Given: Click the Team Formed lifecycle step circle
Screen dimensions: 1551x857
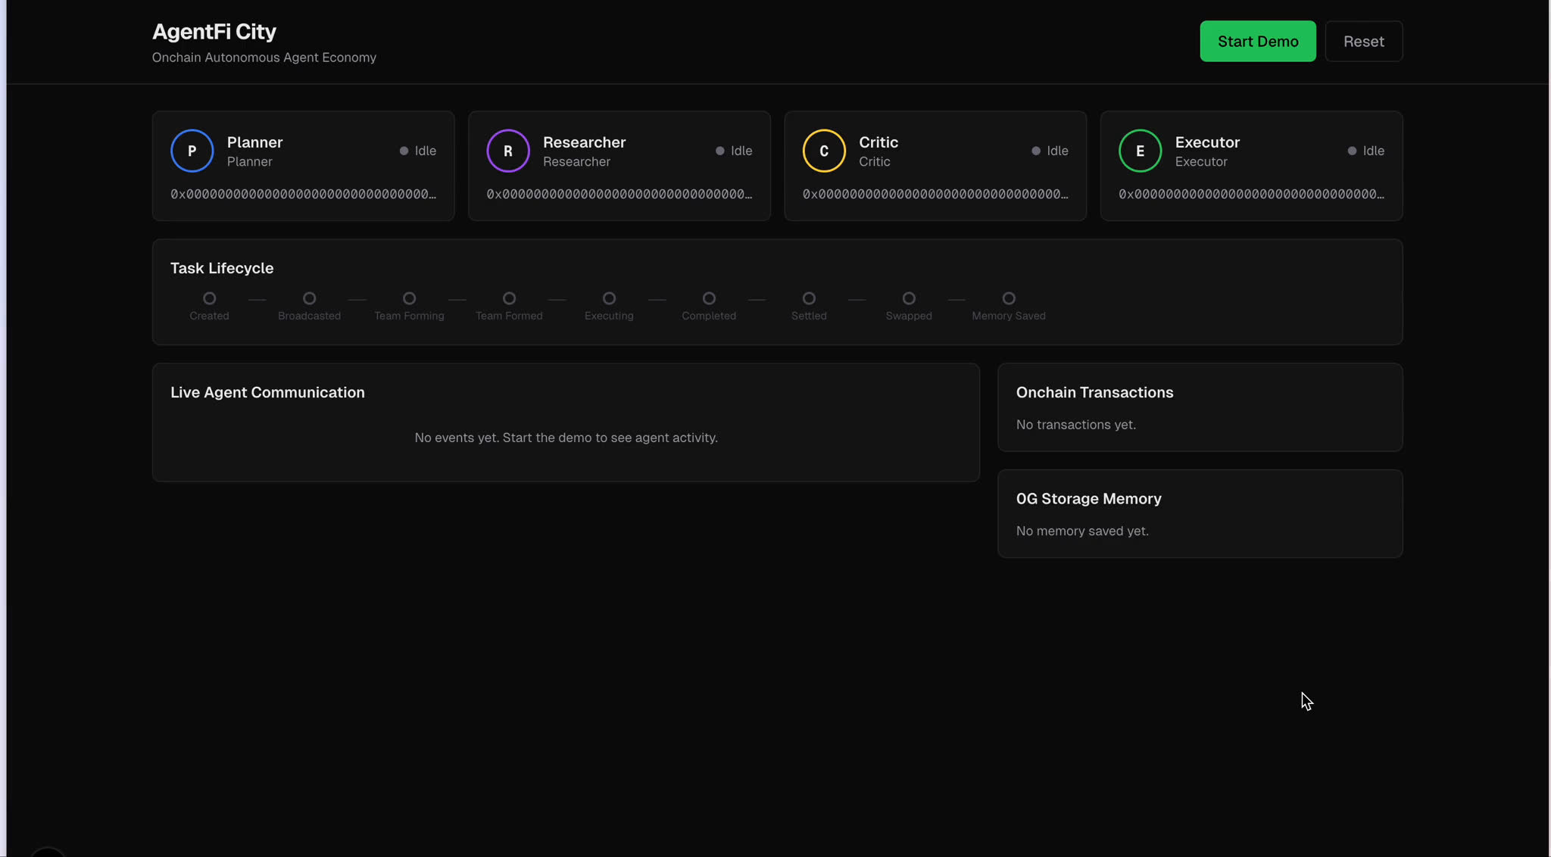Looking at the screenshot, I should coord(509,298).
